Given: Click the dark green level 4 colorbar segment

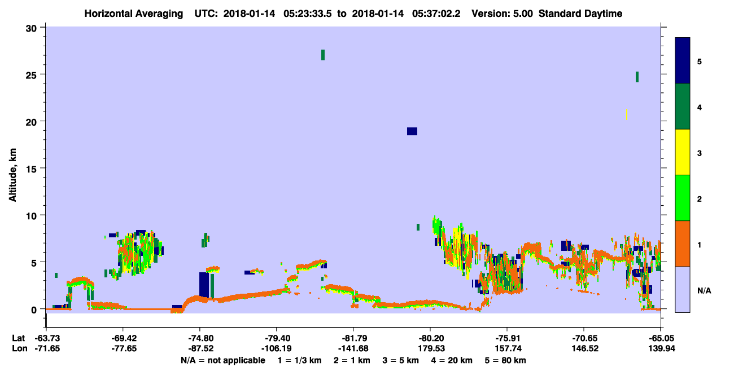Looking at the screenshot, I should 683,107.
